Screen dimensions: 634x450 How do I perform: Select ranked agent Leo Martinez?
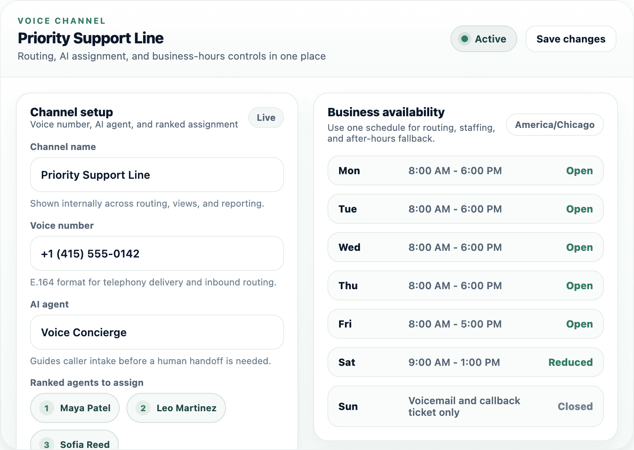click(x=176, y=408)
